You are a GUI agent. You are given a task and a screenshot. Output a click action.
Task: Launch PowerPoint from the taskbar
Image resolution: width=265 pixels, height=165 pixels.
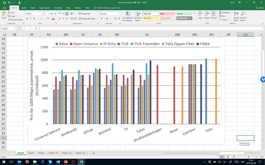click(x=66, y=162)
